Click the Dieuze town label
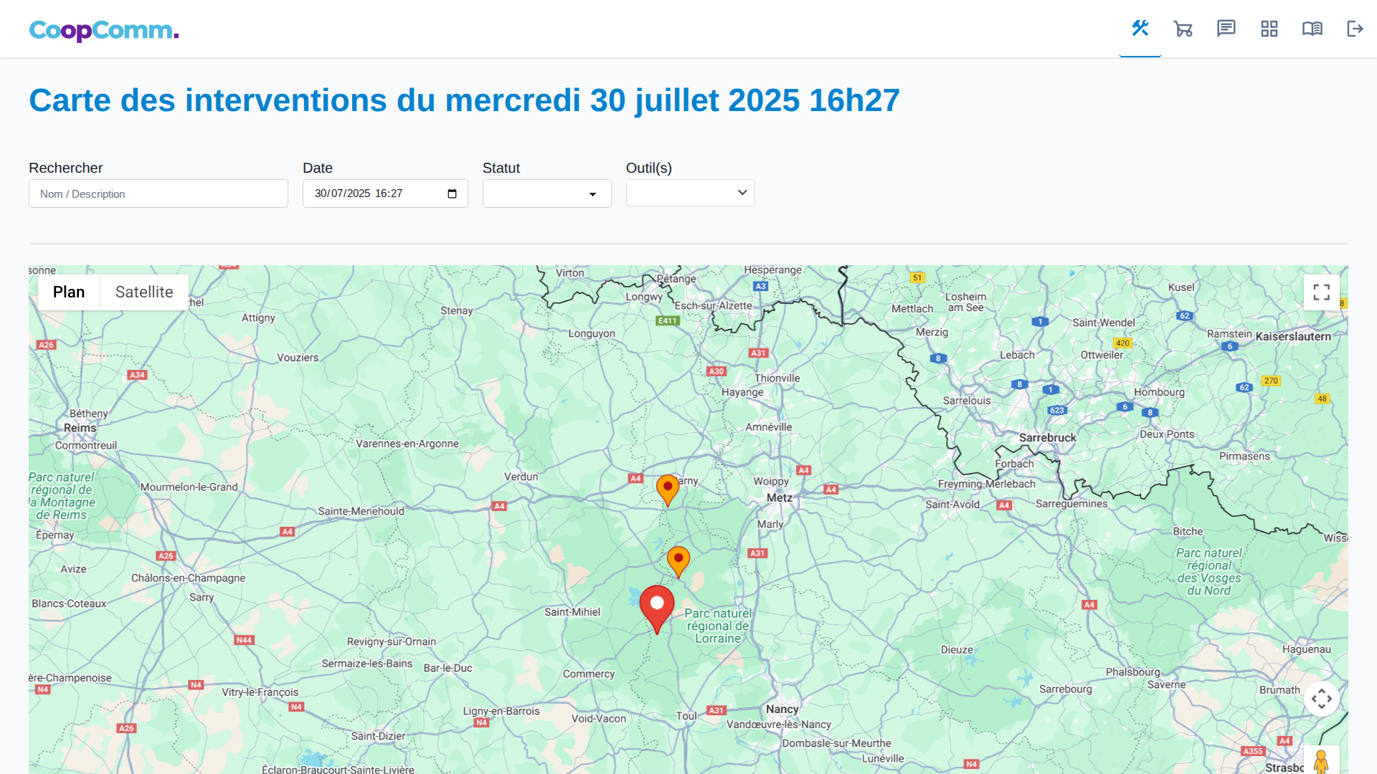This screenshot has width=1377, height=774. click(957, 649)
